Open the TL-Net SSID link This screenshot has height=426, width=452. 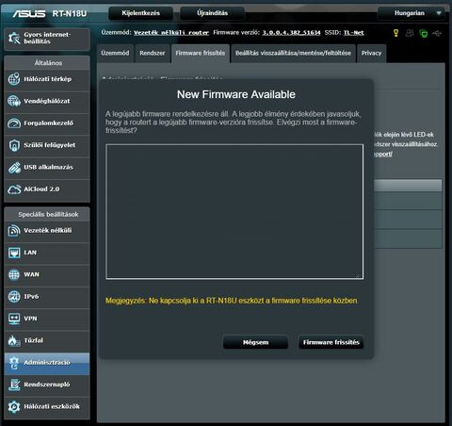tap(354, 33)
